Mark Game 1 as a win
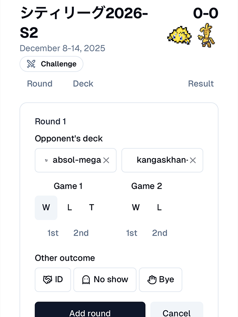238x317 pixels. click(x=46, y=208)
